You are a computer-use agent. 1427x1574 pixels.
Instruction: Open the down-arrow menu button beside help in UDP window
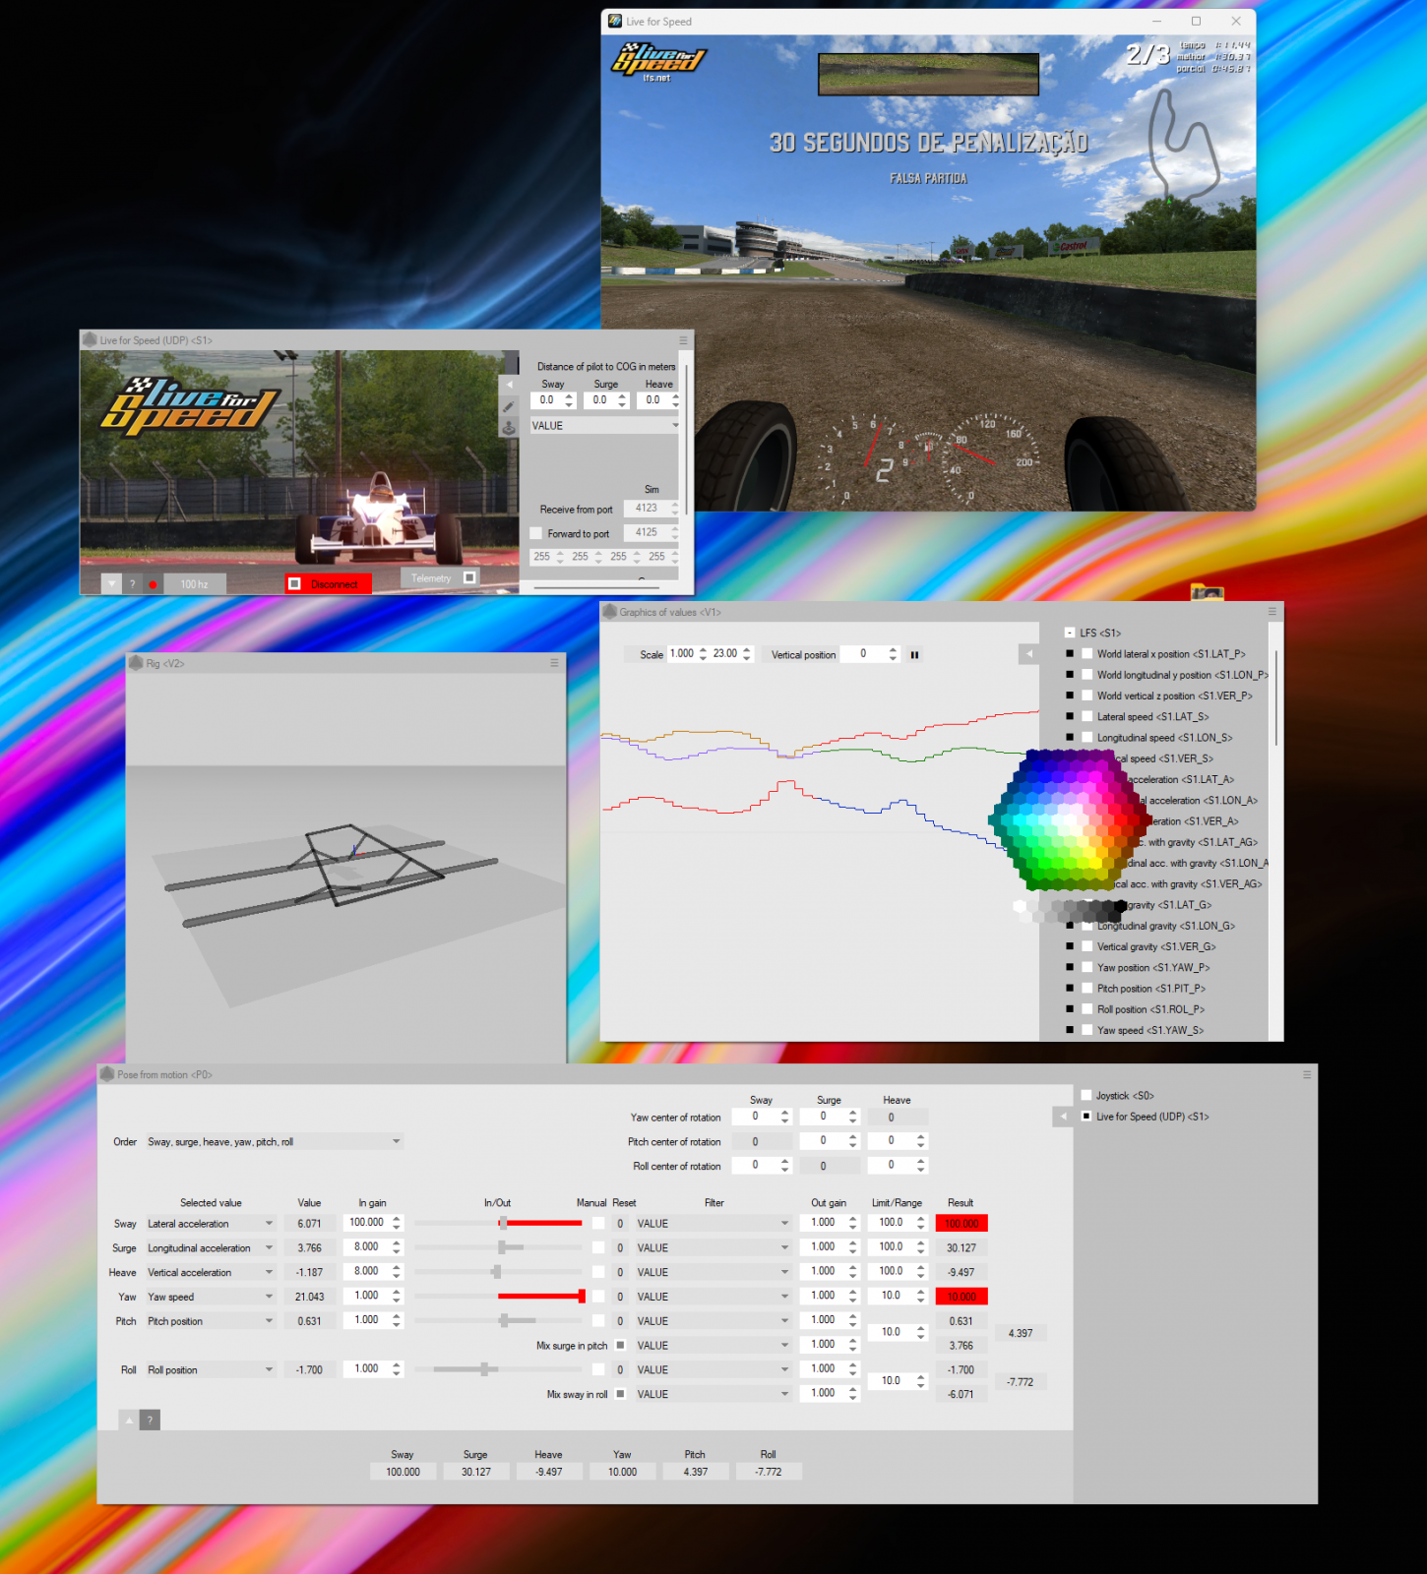click(x=111, y=584)
